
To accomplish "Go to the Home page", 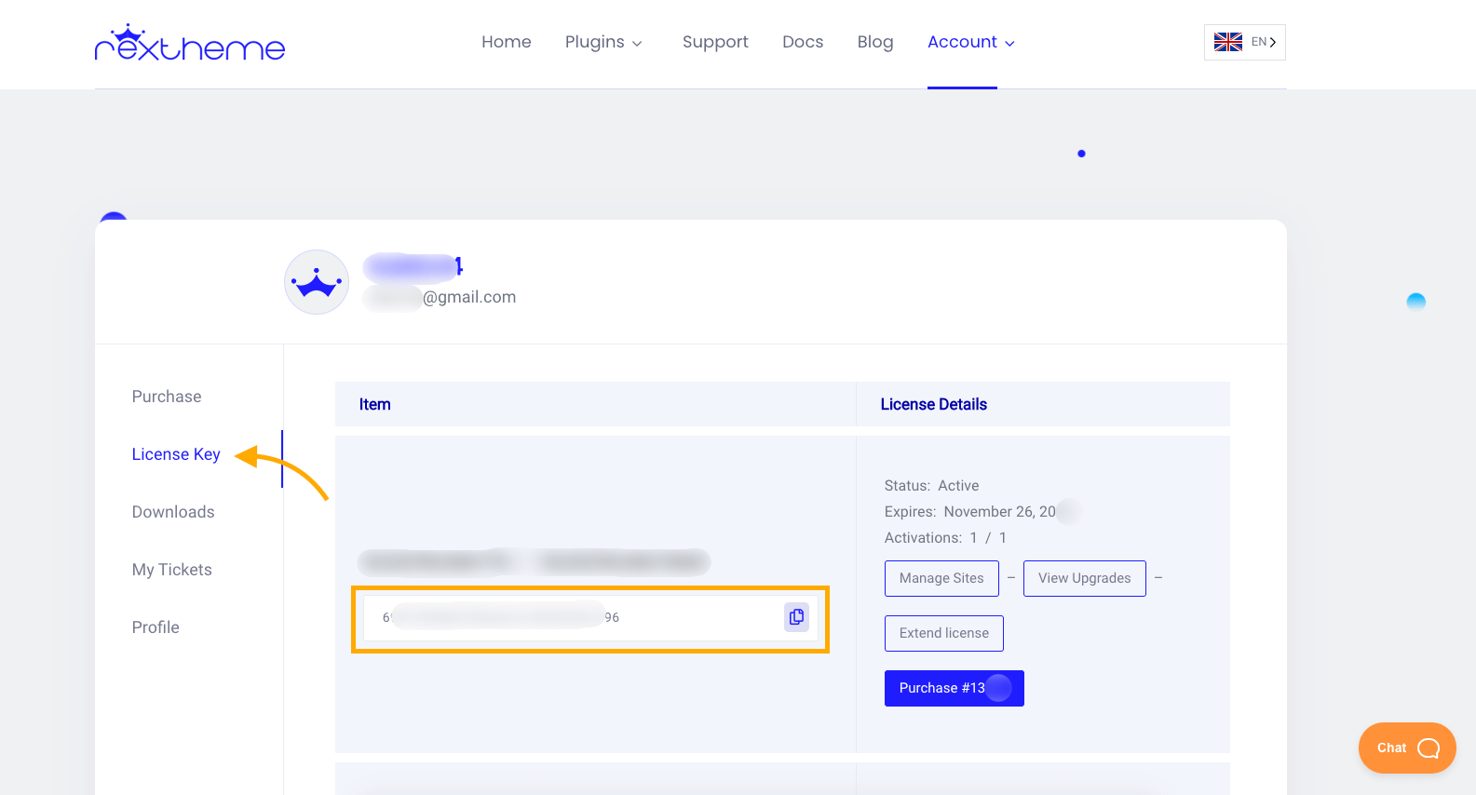I will pos(507,42).
